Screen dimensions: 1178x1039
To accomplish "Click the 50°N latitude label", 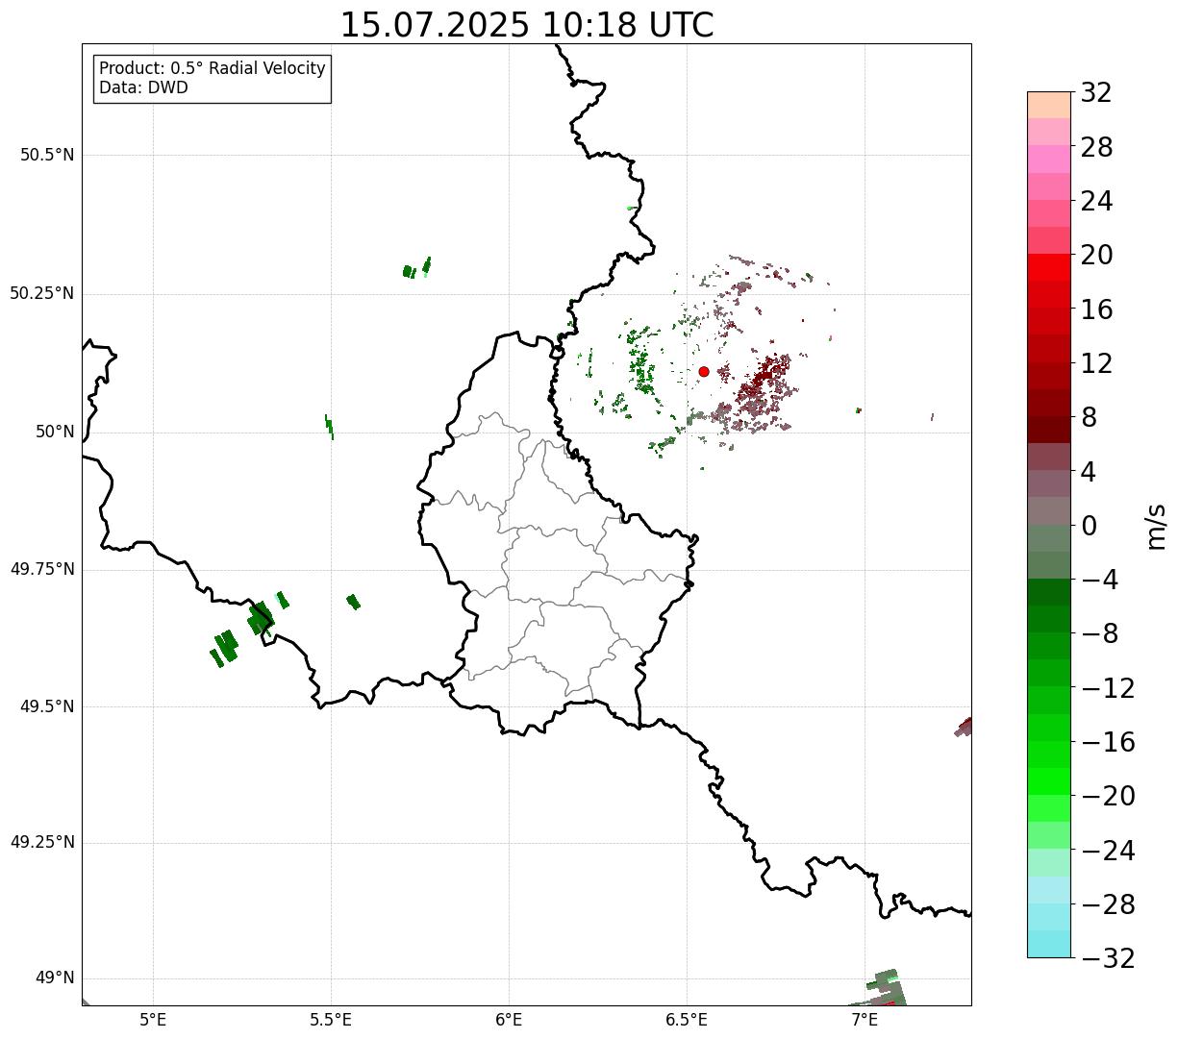I will point(55,432).
